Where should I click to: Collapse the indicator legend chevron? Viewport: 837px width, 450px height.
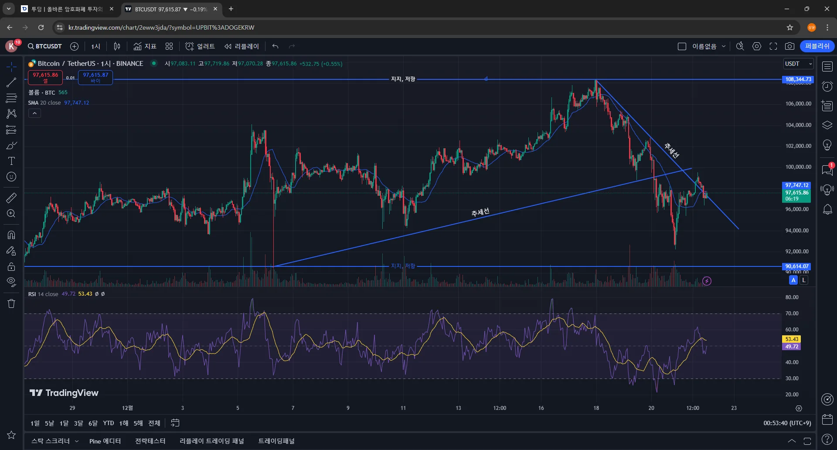34,113
